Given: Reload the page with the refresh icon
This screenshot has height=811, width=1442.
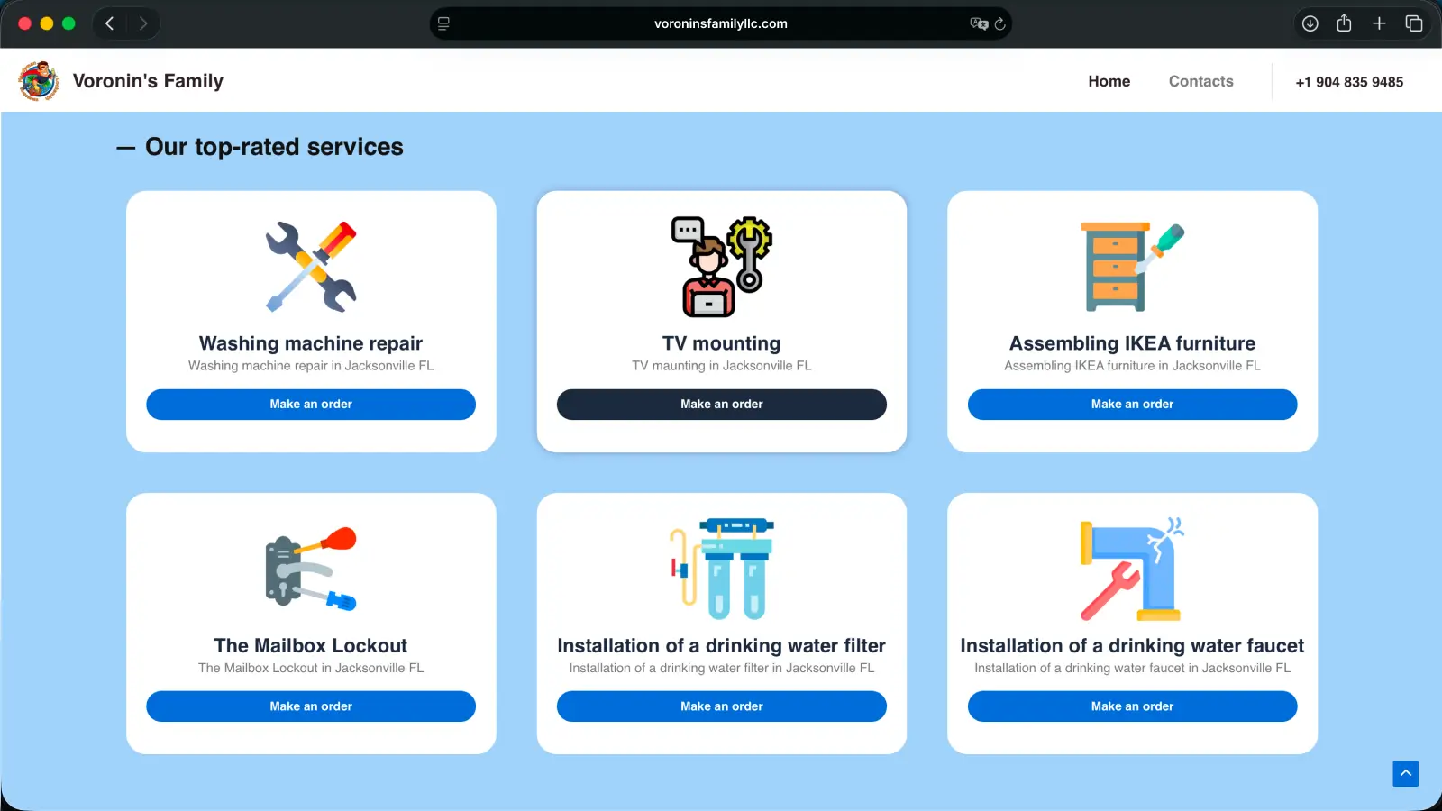Looking at the screenshot, I should coord(1000,23).
